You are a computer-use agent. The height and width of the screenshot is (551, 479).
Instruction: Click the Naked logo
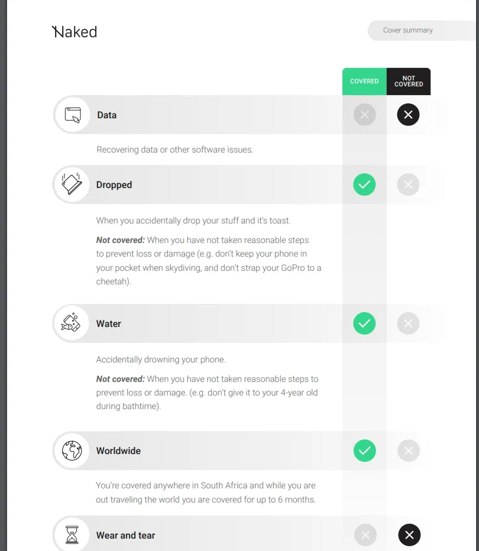point(75,32)
